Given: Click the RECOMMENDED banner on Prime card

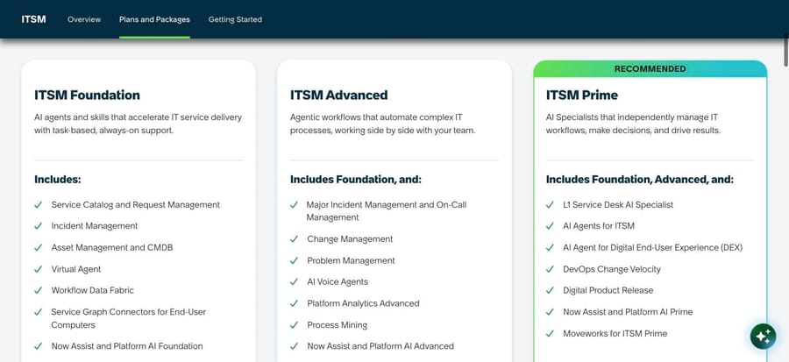Looking at the screenshot, I should tap(650, 69).
